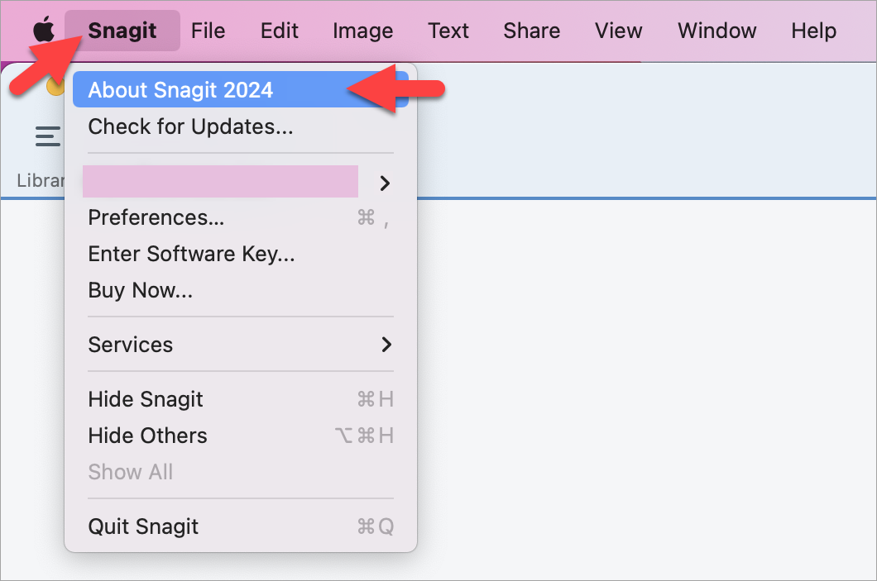Open the View menu

pyautogui.click(x=618, y=31)
